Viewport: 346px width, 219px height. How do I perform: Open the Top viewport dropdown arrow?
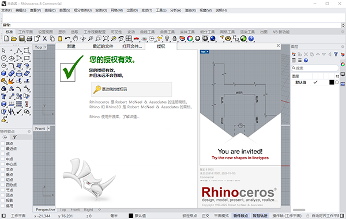45,47
